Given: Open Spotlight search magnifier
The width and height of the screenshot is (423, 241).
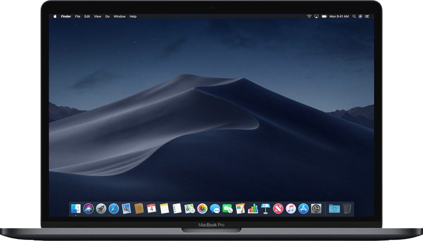Looking at the screenshot, I should click(x=354, y=16).
